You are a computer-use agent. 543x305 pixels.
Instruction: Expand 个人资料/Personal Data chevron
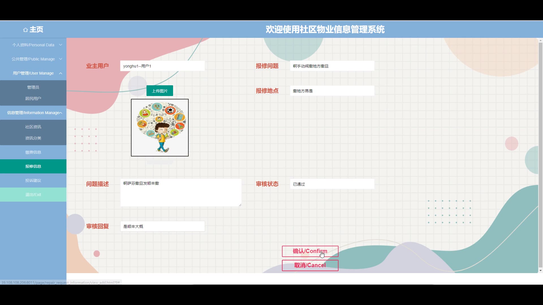tap(61, 45)
